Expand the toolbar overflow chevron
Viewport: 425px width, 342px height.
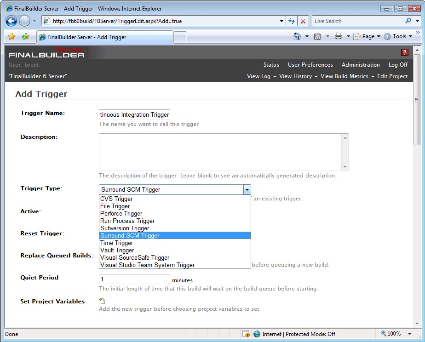418,33
